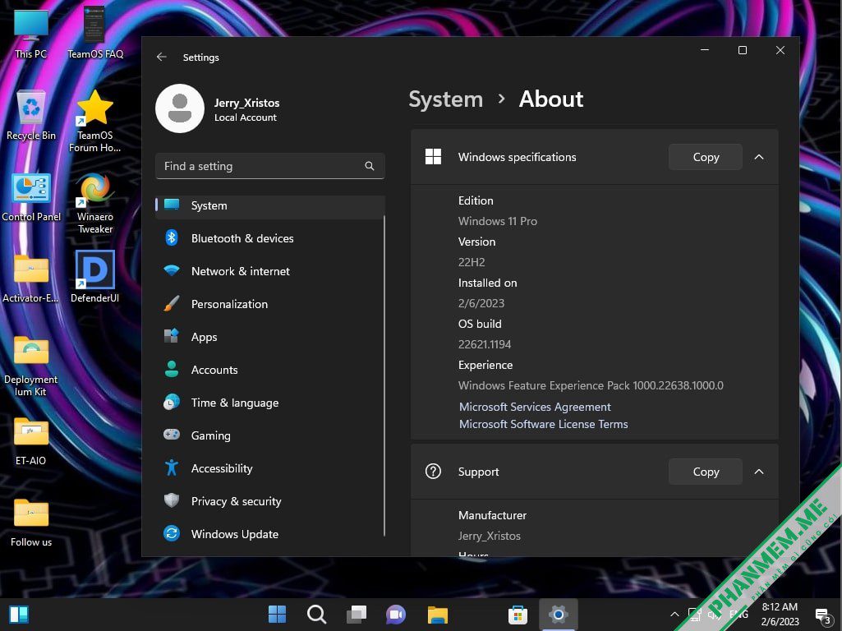Open Microsoft Software License Terms link
Screen dimensions: 842x631
(x=544, y=424)
